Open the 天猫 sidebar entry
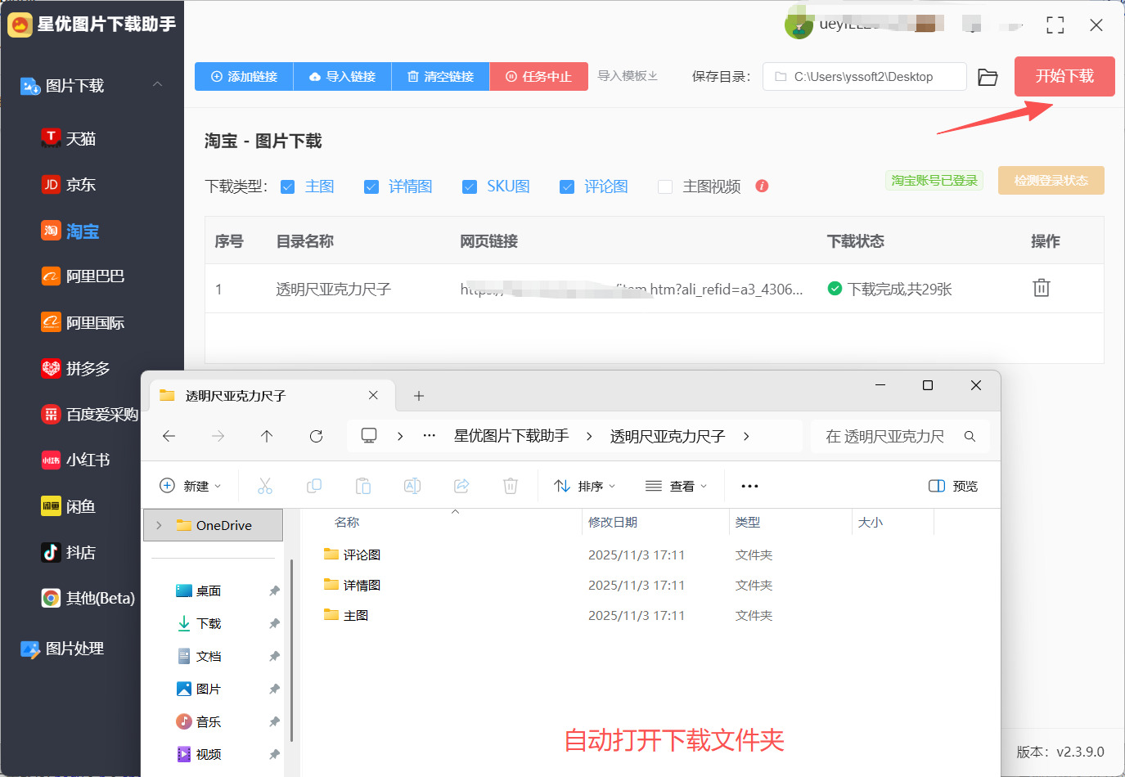The image size is (1125, 777). point(69,138)
